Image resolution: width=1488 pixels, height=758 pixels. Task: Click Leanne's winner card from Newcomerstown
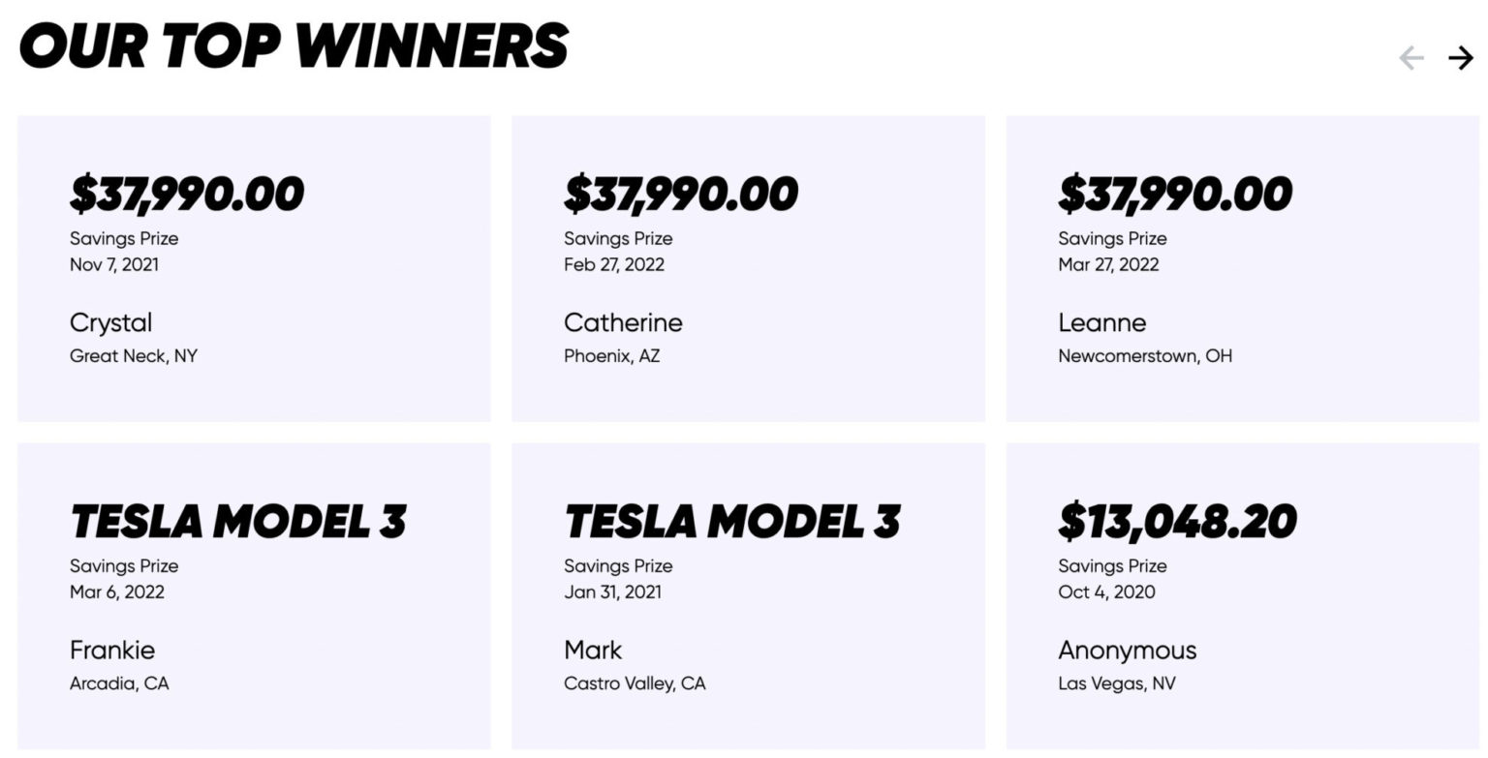coord(1242,268)
